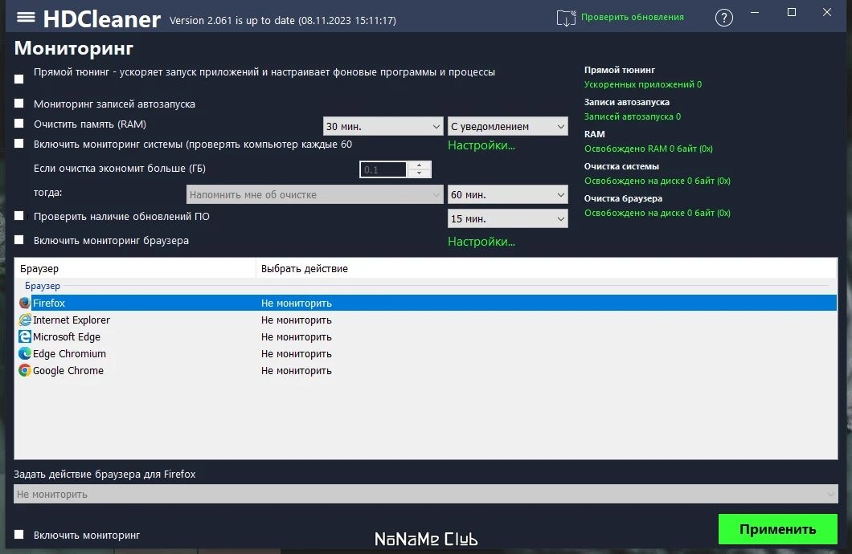
Task: Open the Напомнить мне об очистке dropdown
Action: click(314, 194)
